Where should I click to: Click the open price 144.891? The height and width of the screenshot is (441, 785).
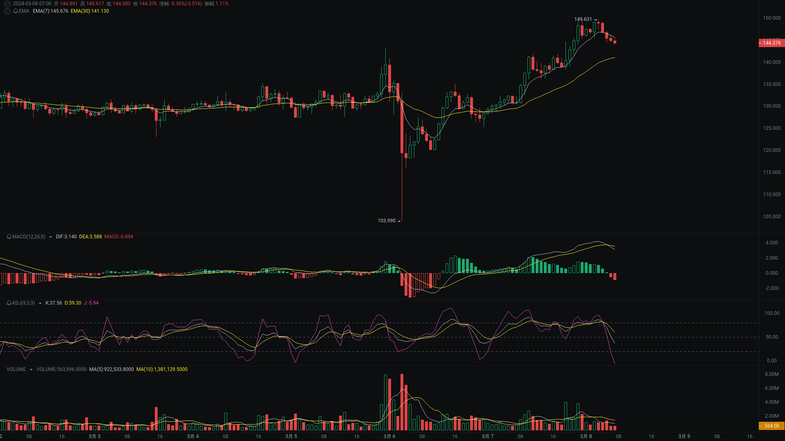click(x=68, y=4)
